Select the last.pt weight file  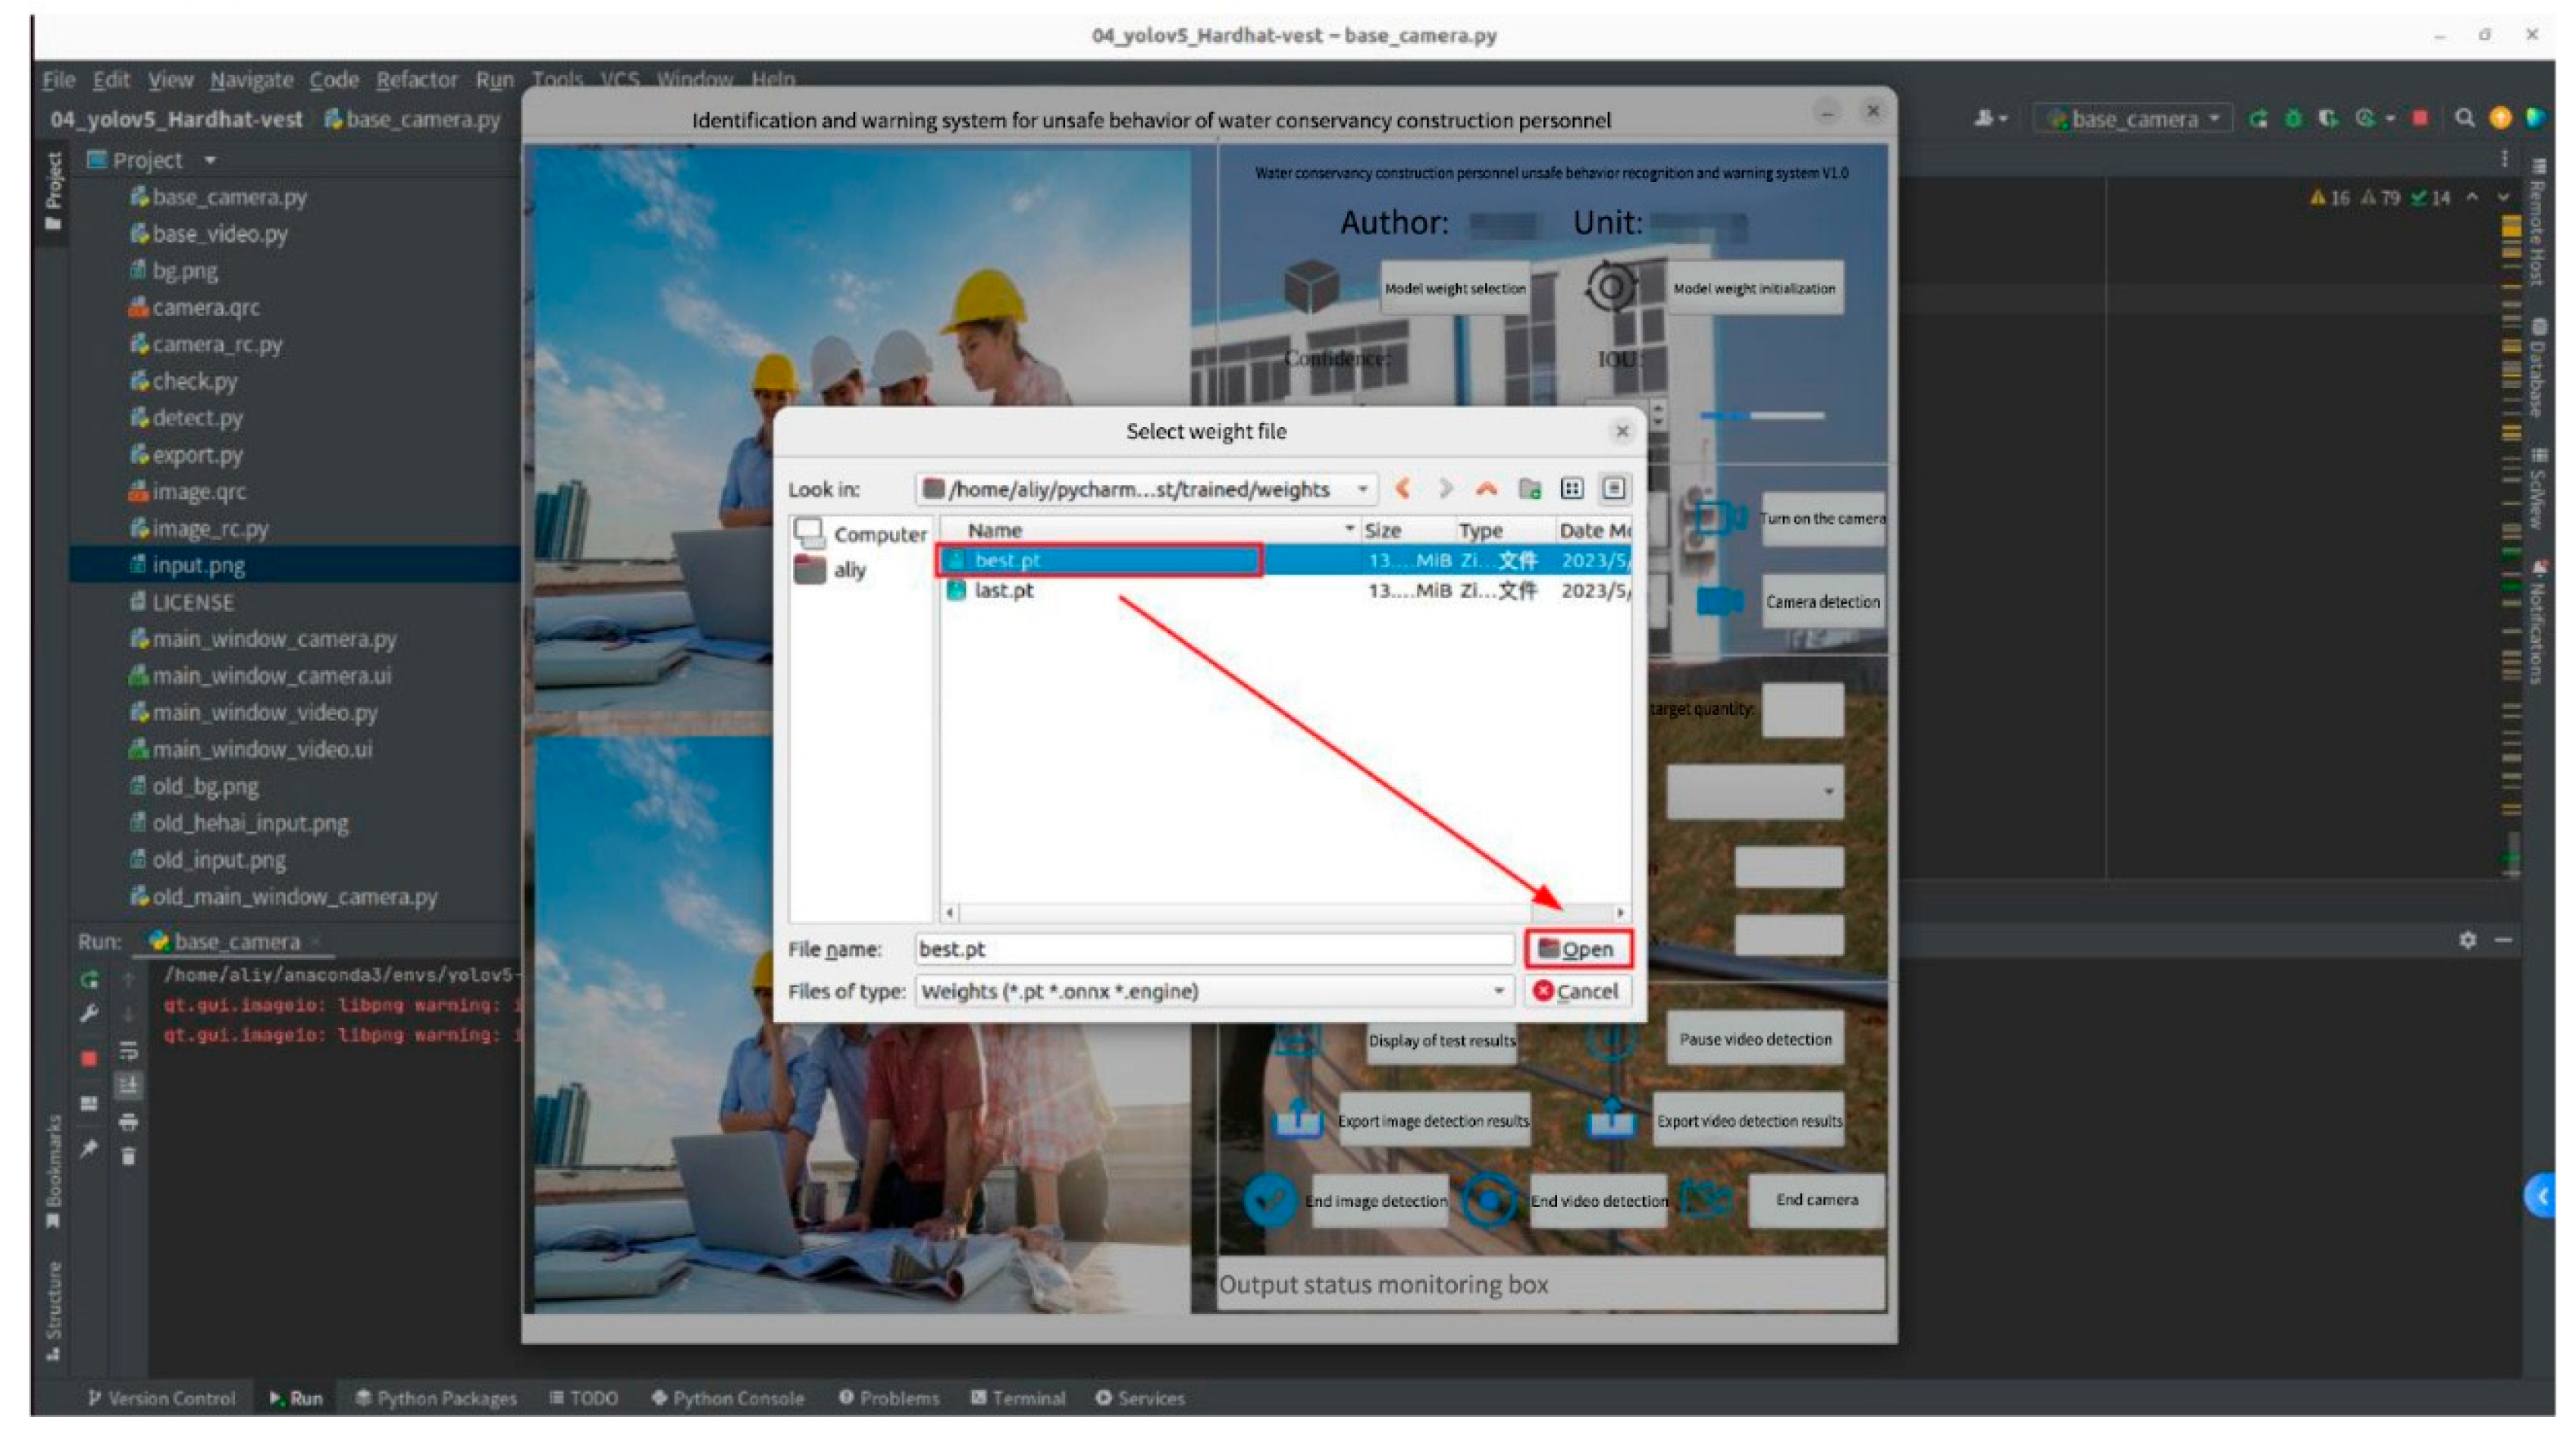(1004, 591)
